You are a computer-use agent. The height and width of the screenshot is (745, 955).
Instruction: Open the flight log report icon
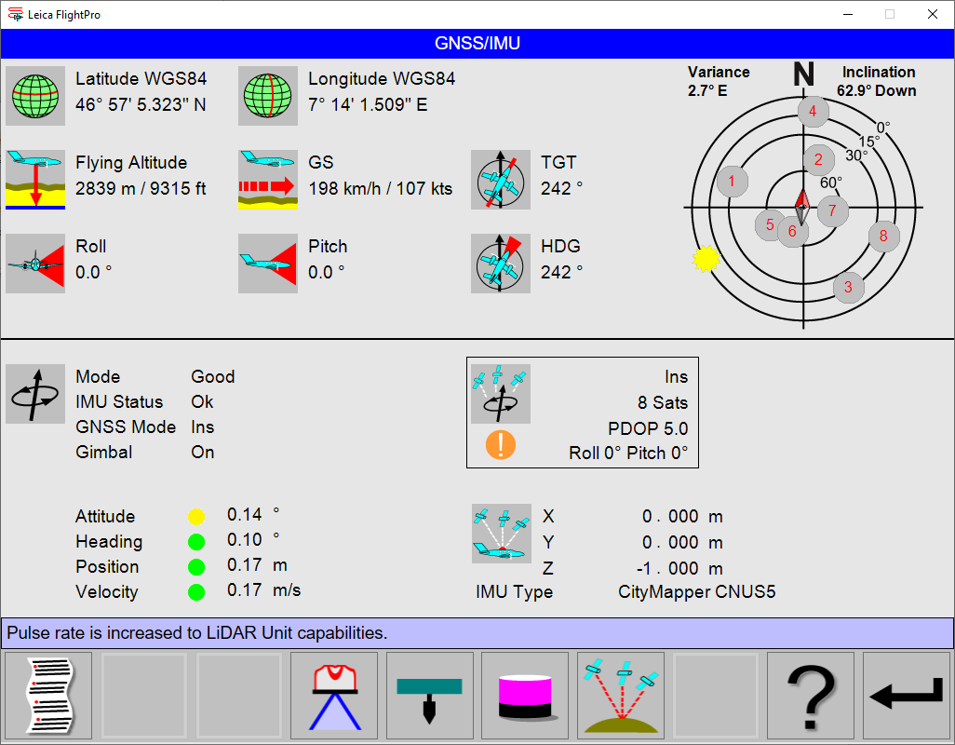coord(47,695)
